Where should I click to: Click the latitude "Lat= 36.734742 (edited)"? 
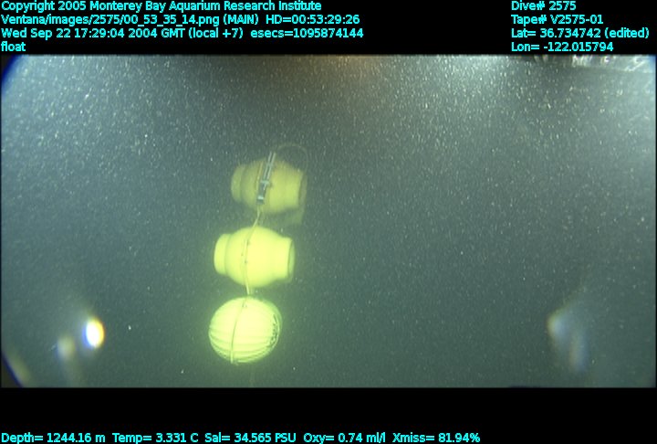580,33
